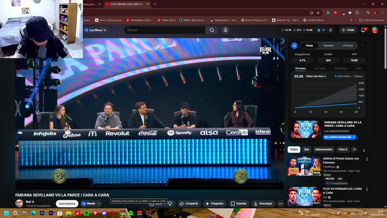This screenshot has height=218, width=387.
Task: Bookmark this page with the star icon
Action: [318, 13]
